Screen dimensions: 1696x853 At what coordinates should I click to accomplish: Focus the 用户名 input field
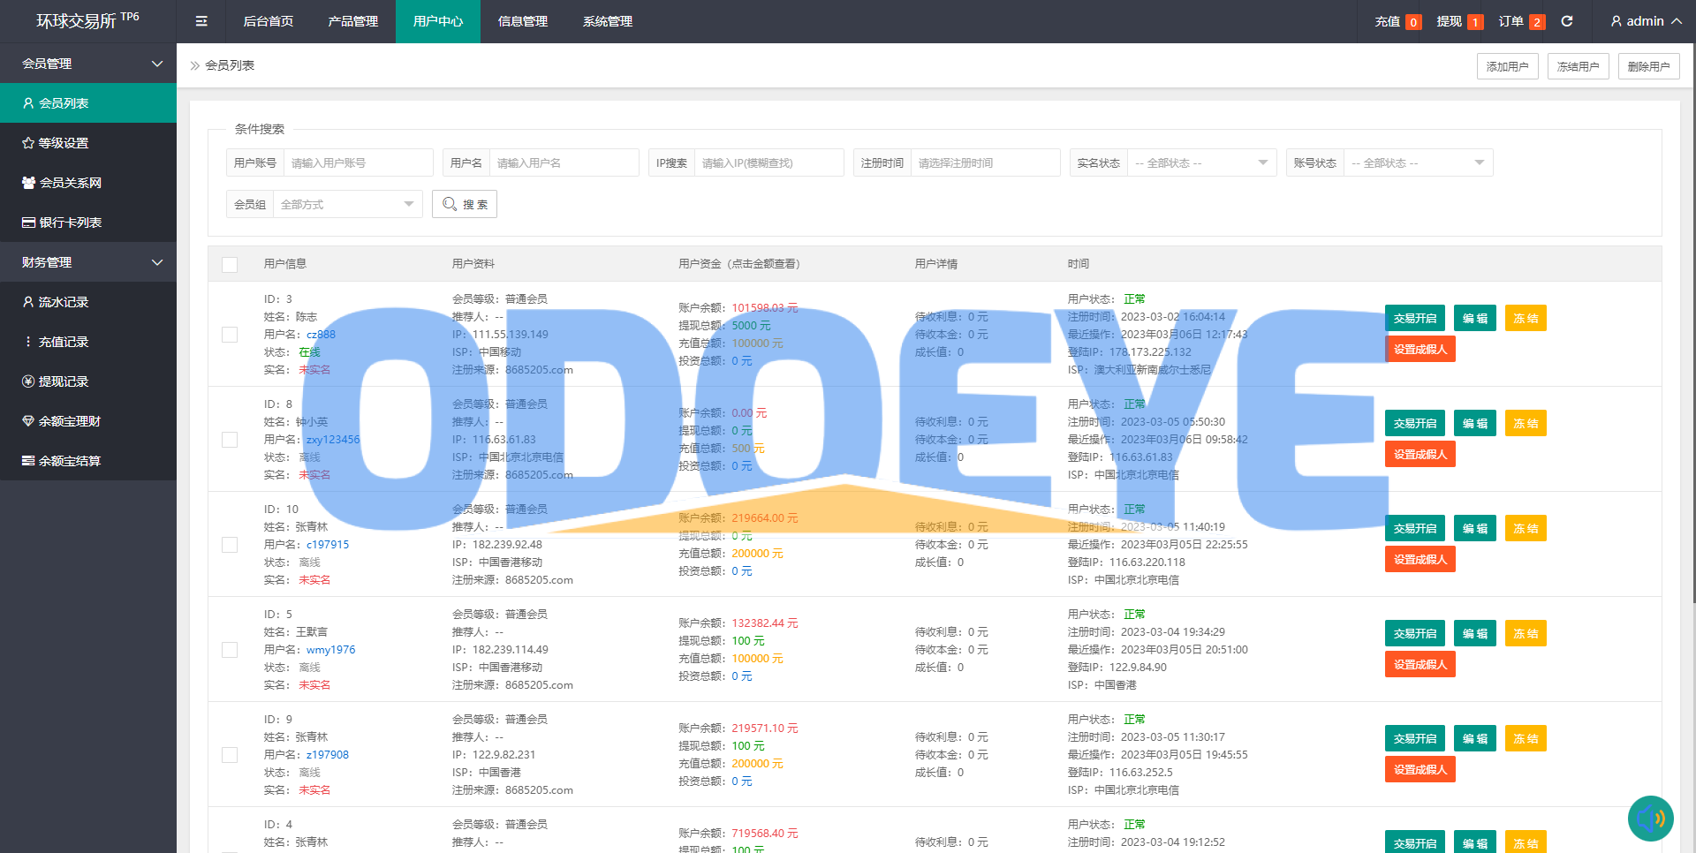[564, 162]
